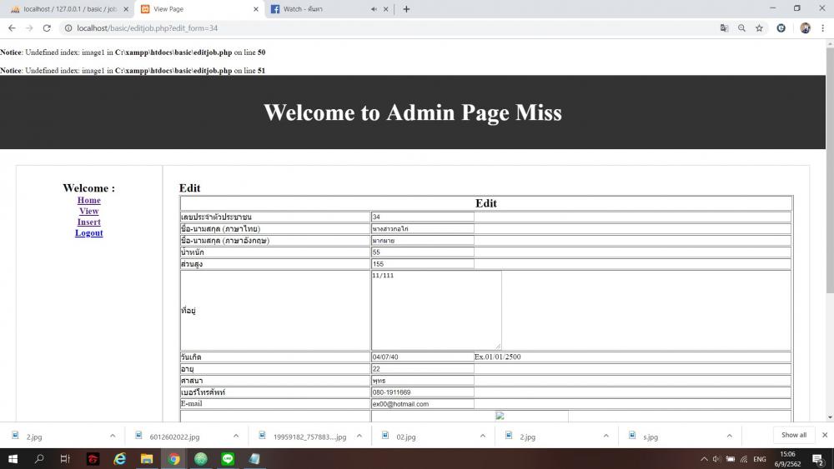Close the View Page tab
Image resolution: width=834 pixels, height=469 pixels.
(256, 9)
